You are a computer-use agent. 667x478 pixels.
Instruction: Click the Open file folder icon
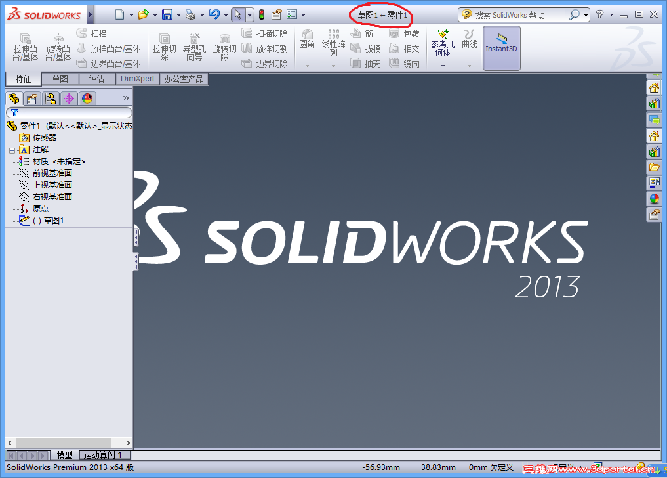coord(144,15)
